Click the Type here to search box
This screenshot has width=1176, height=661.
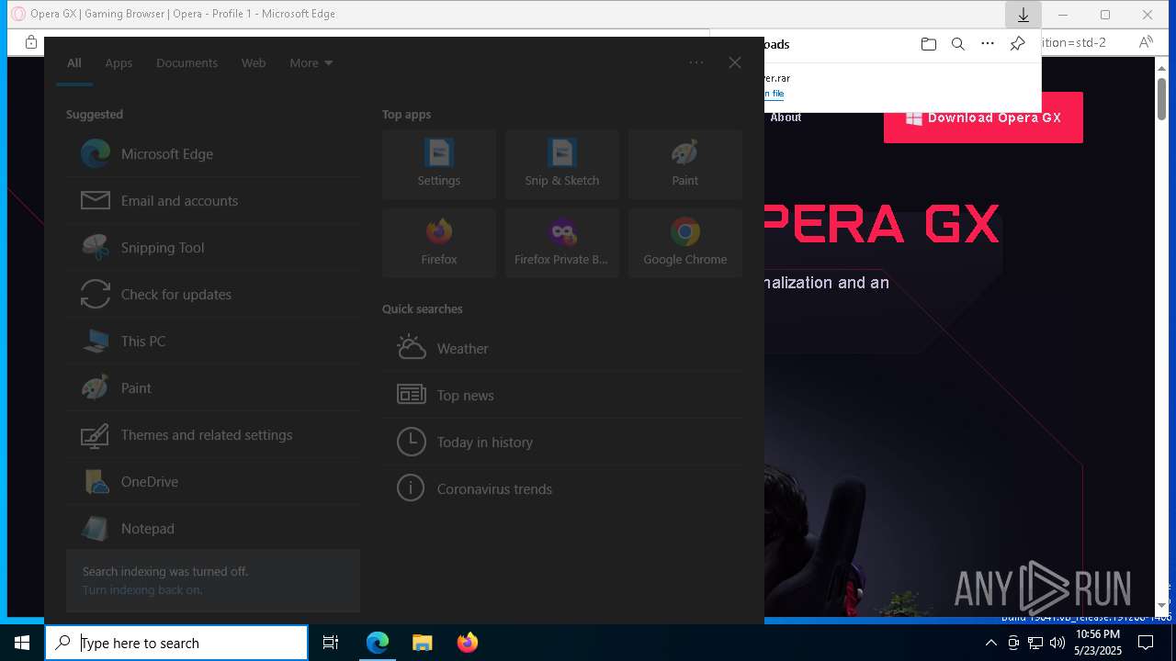click(176, 643)
